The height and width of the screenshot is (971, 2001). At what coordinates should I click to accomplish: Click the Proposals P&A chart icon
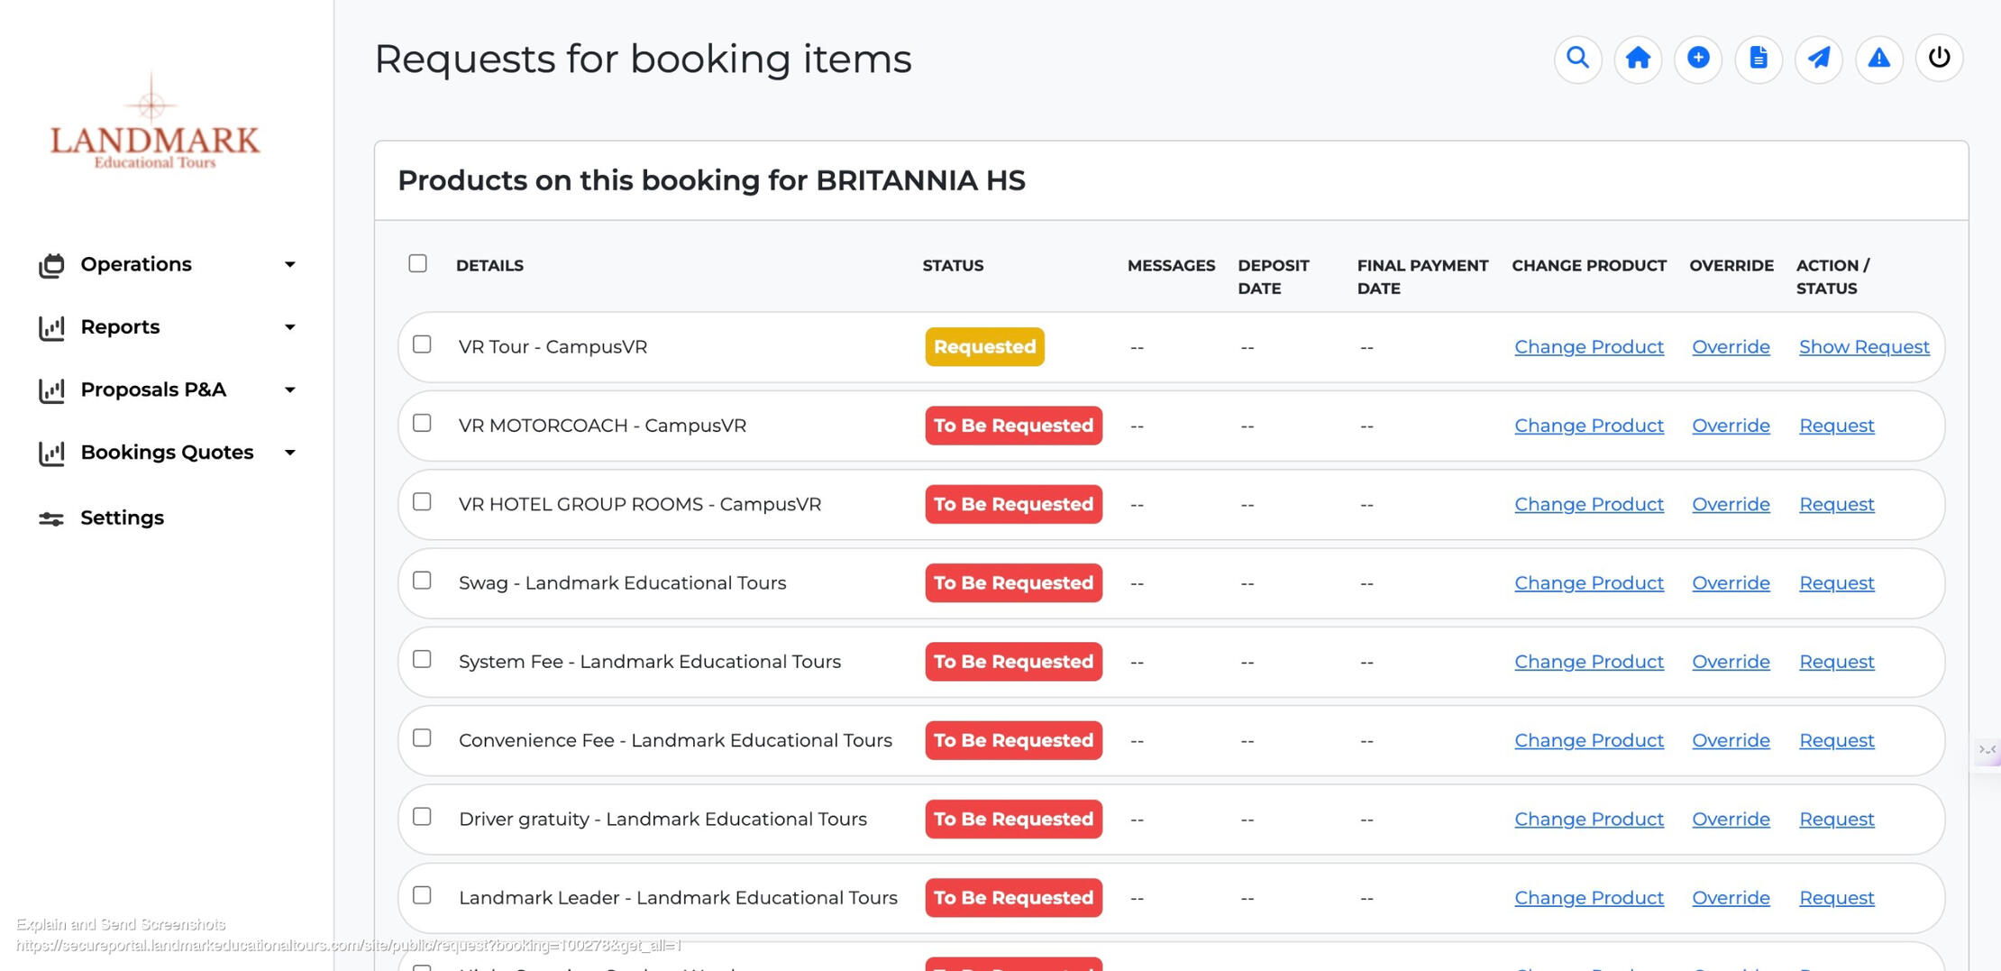pyautogui.click(x=51, y=390)
